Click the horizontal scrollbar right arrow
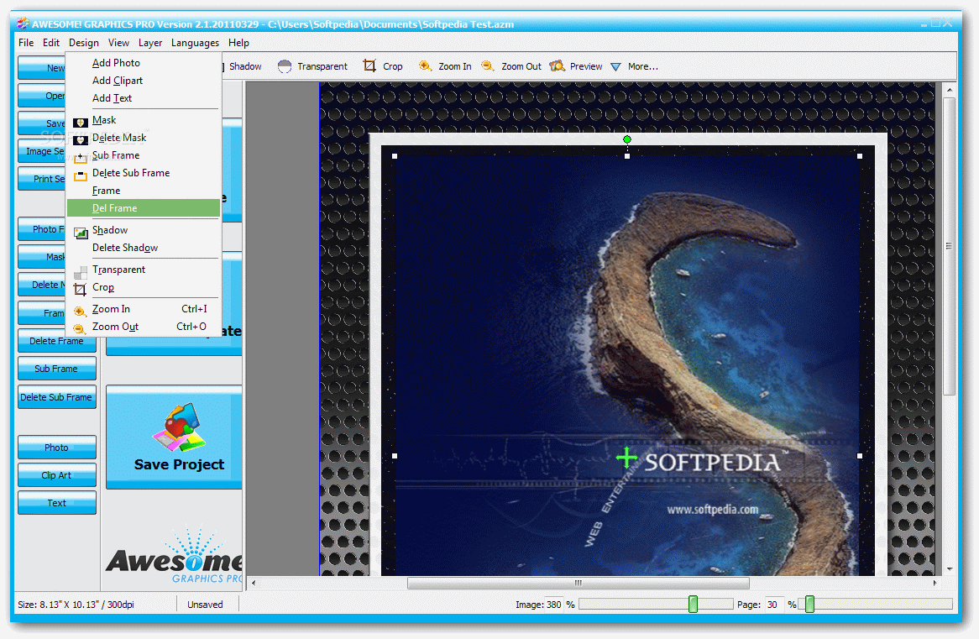 934,583
